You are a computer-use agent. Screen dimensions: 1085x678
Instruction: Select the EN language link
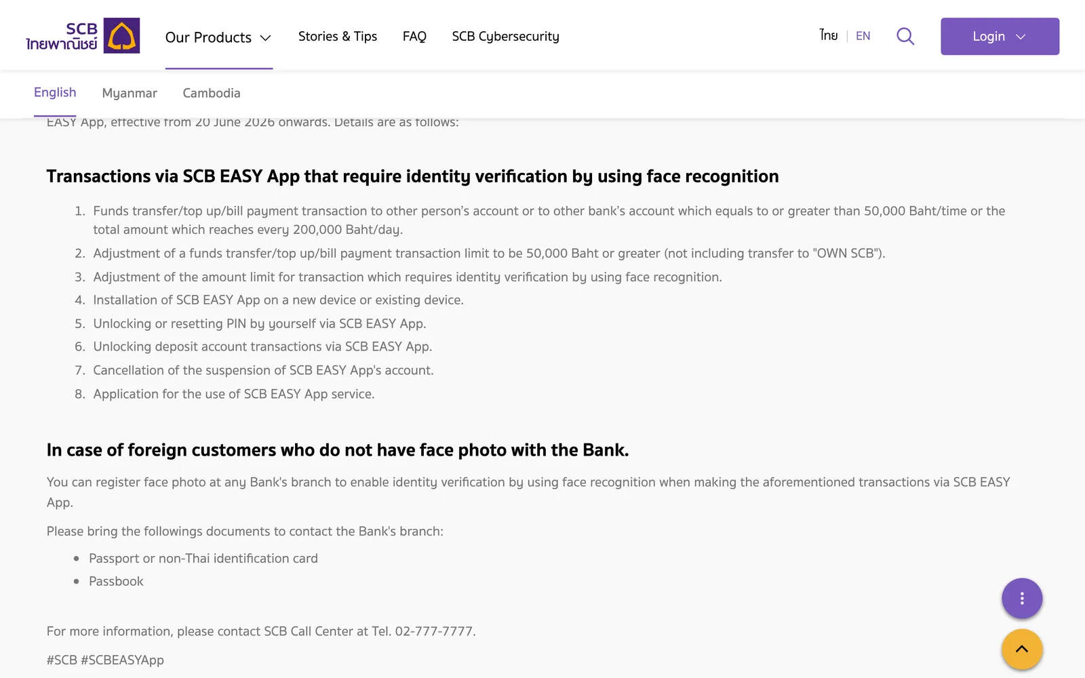(x=863, y=36)
